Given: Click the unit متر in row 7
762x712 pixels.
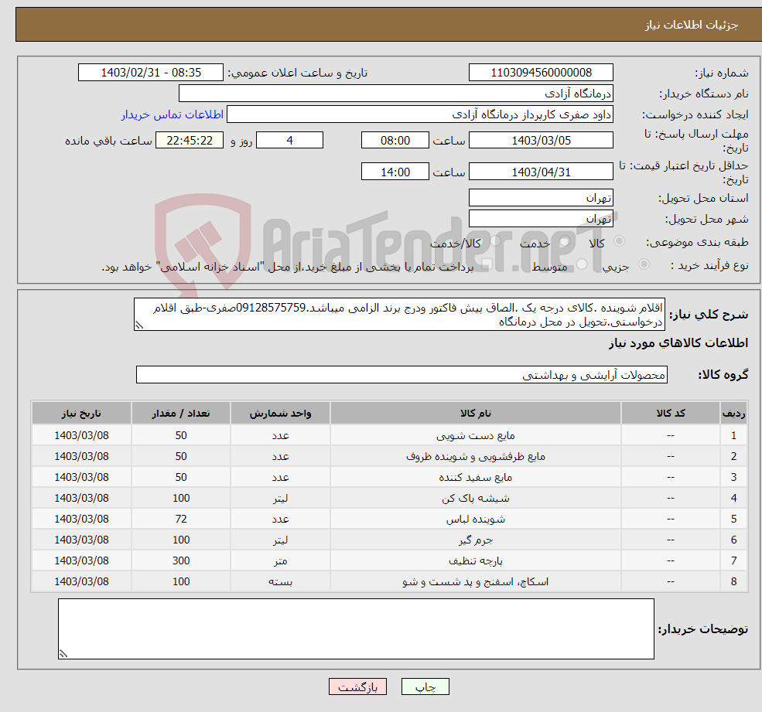Looking at the screenshot, I should (x=280, y=561).
